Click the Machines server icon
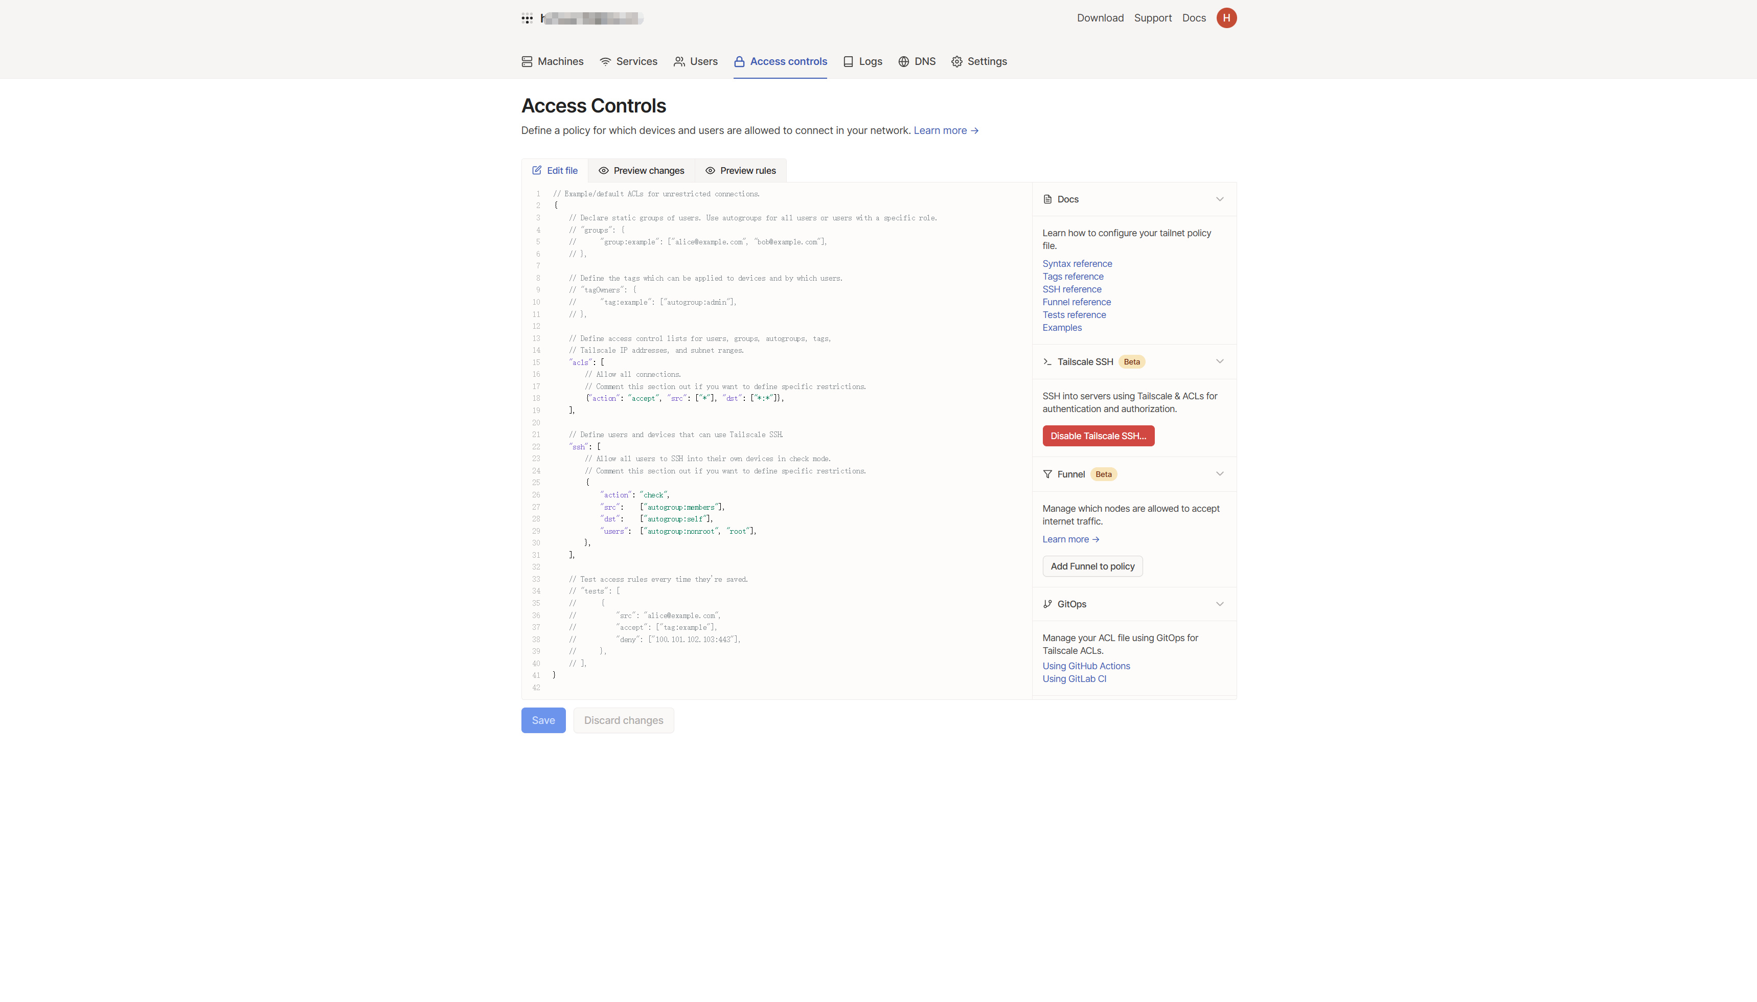 click(x=527, y=62)
